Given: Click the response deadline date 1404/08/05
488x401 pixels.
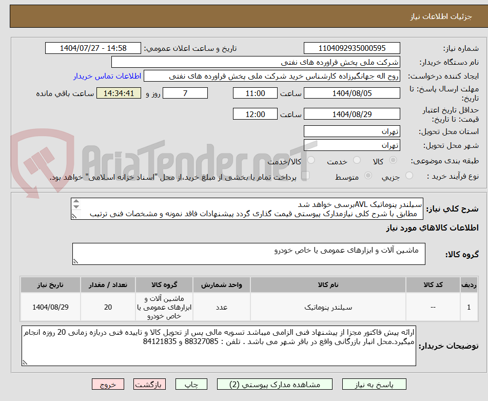Looking at the screenshot, I should [352, 93].
